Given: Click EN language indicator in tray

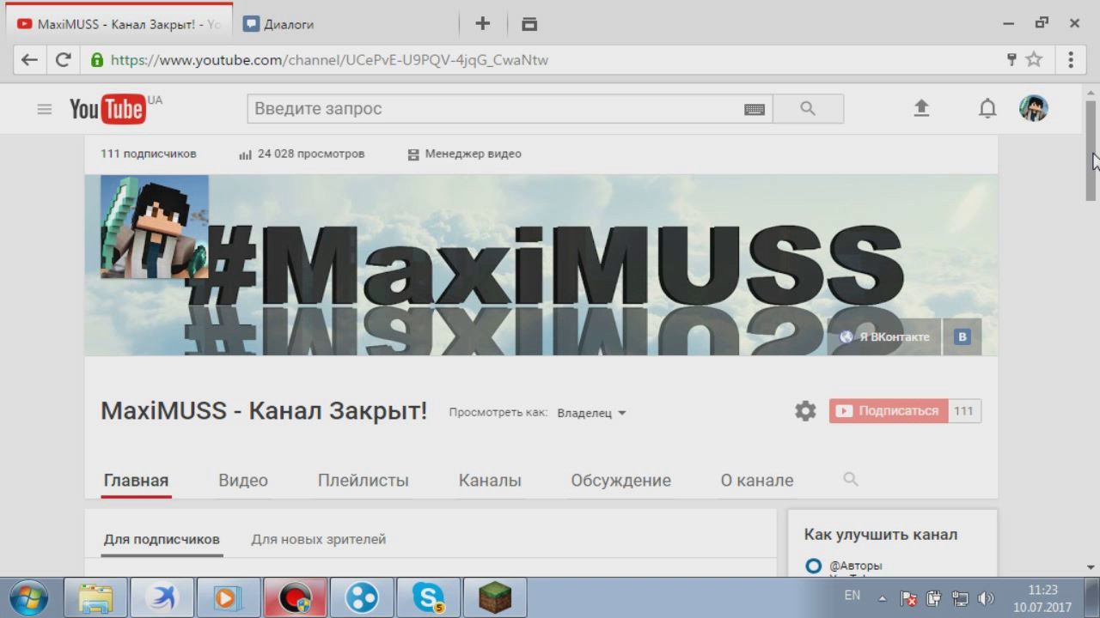Looking at the screenshot, I should tap(852, 595).
